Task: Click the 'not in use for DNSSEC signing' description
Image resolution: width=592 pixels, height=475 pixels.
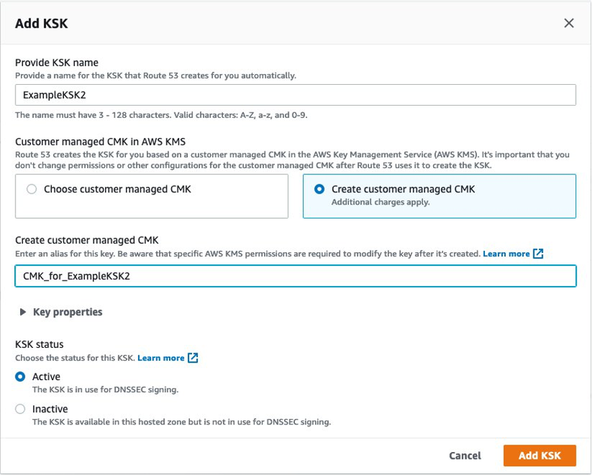Action: tap(182, 423)
